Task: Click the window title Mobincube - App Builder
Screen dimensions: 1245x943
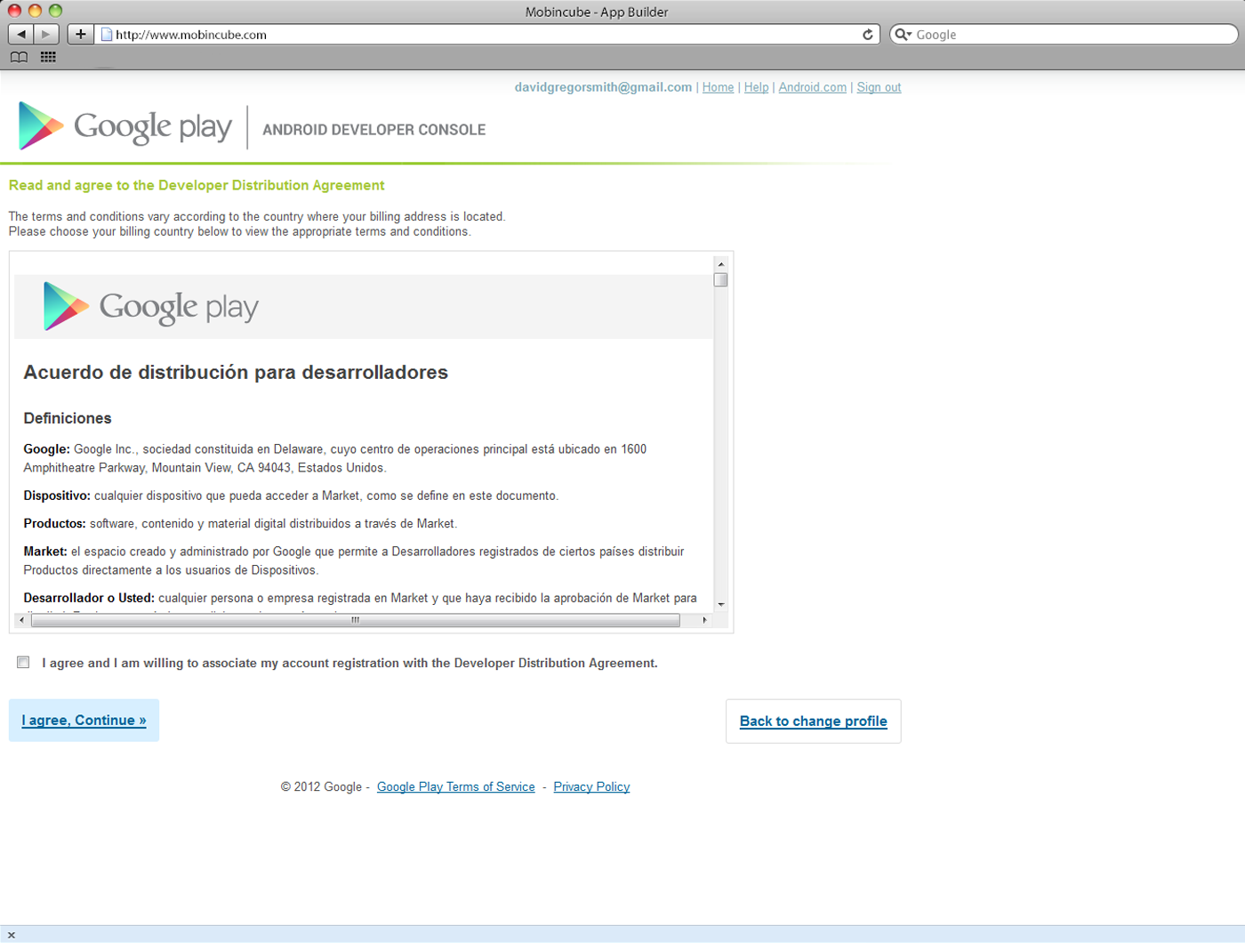Action: [597, 12]
